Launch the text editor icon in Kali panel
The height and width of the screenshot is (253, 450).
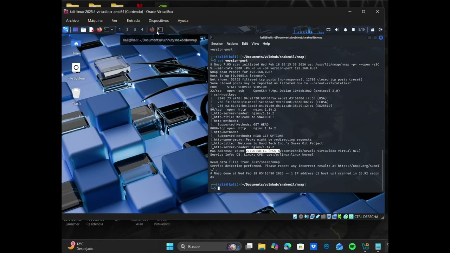click(x=91, y=30)
